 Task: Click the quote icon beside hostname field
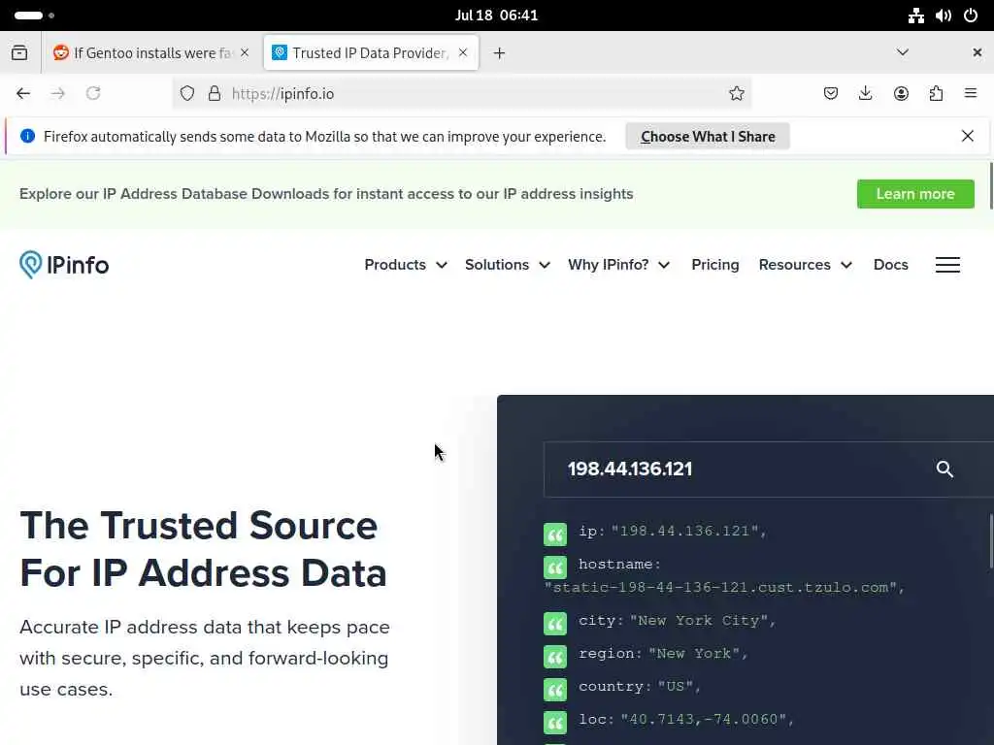(x=554, y=567)
